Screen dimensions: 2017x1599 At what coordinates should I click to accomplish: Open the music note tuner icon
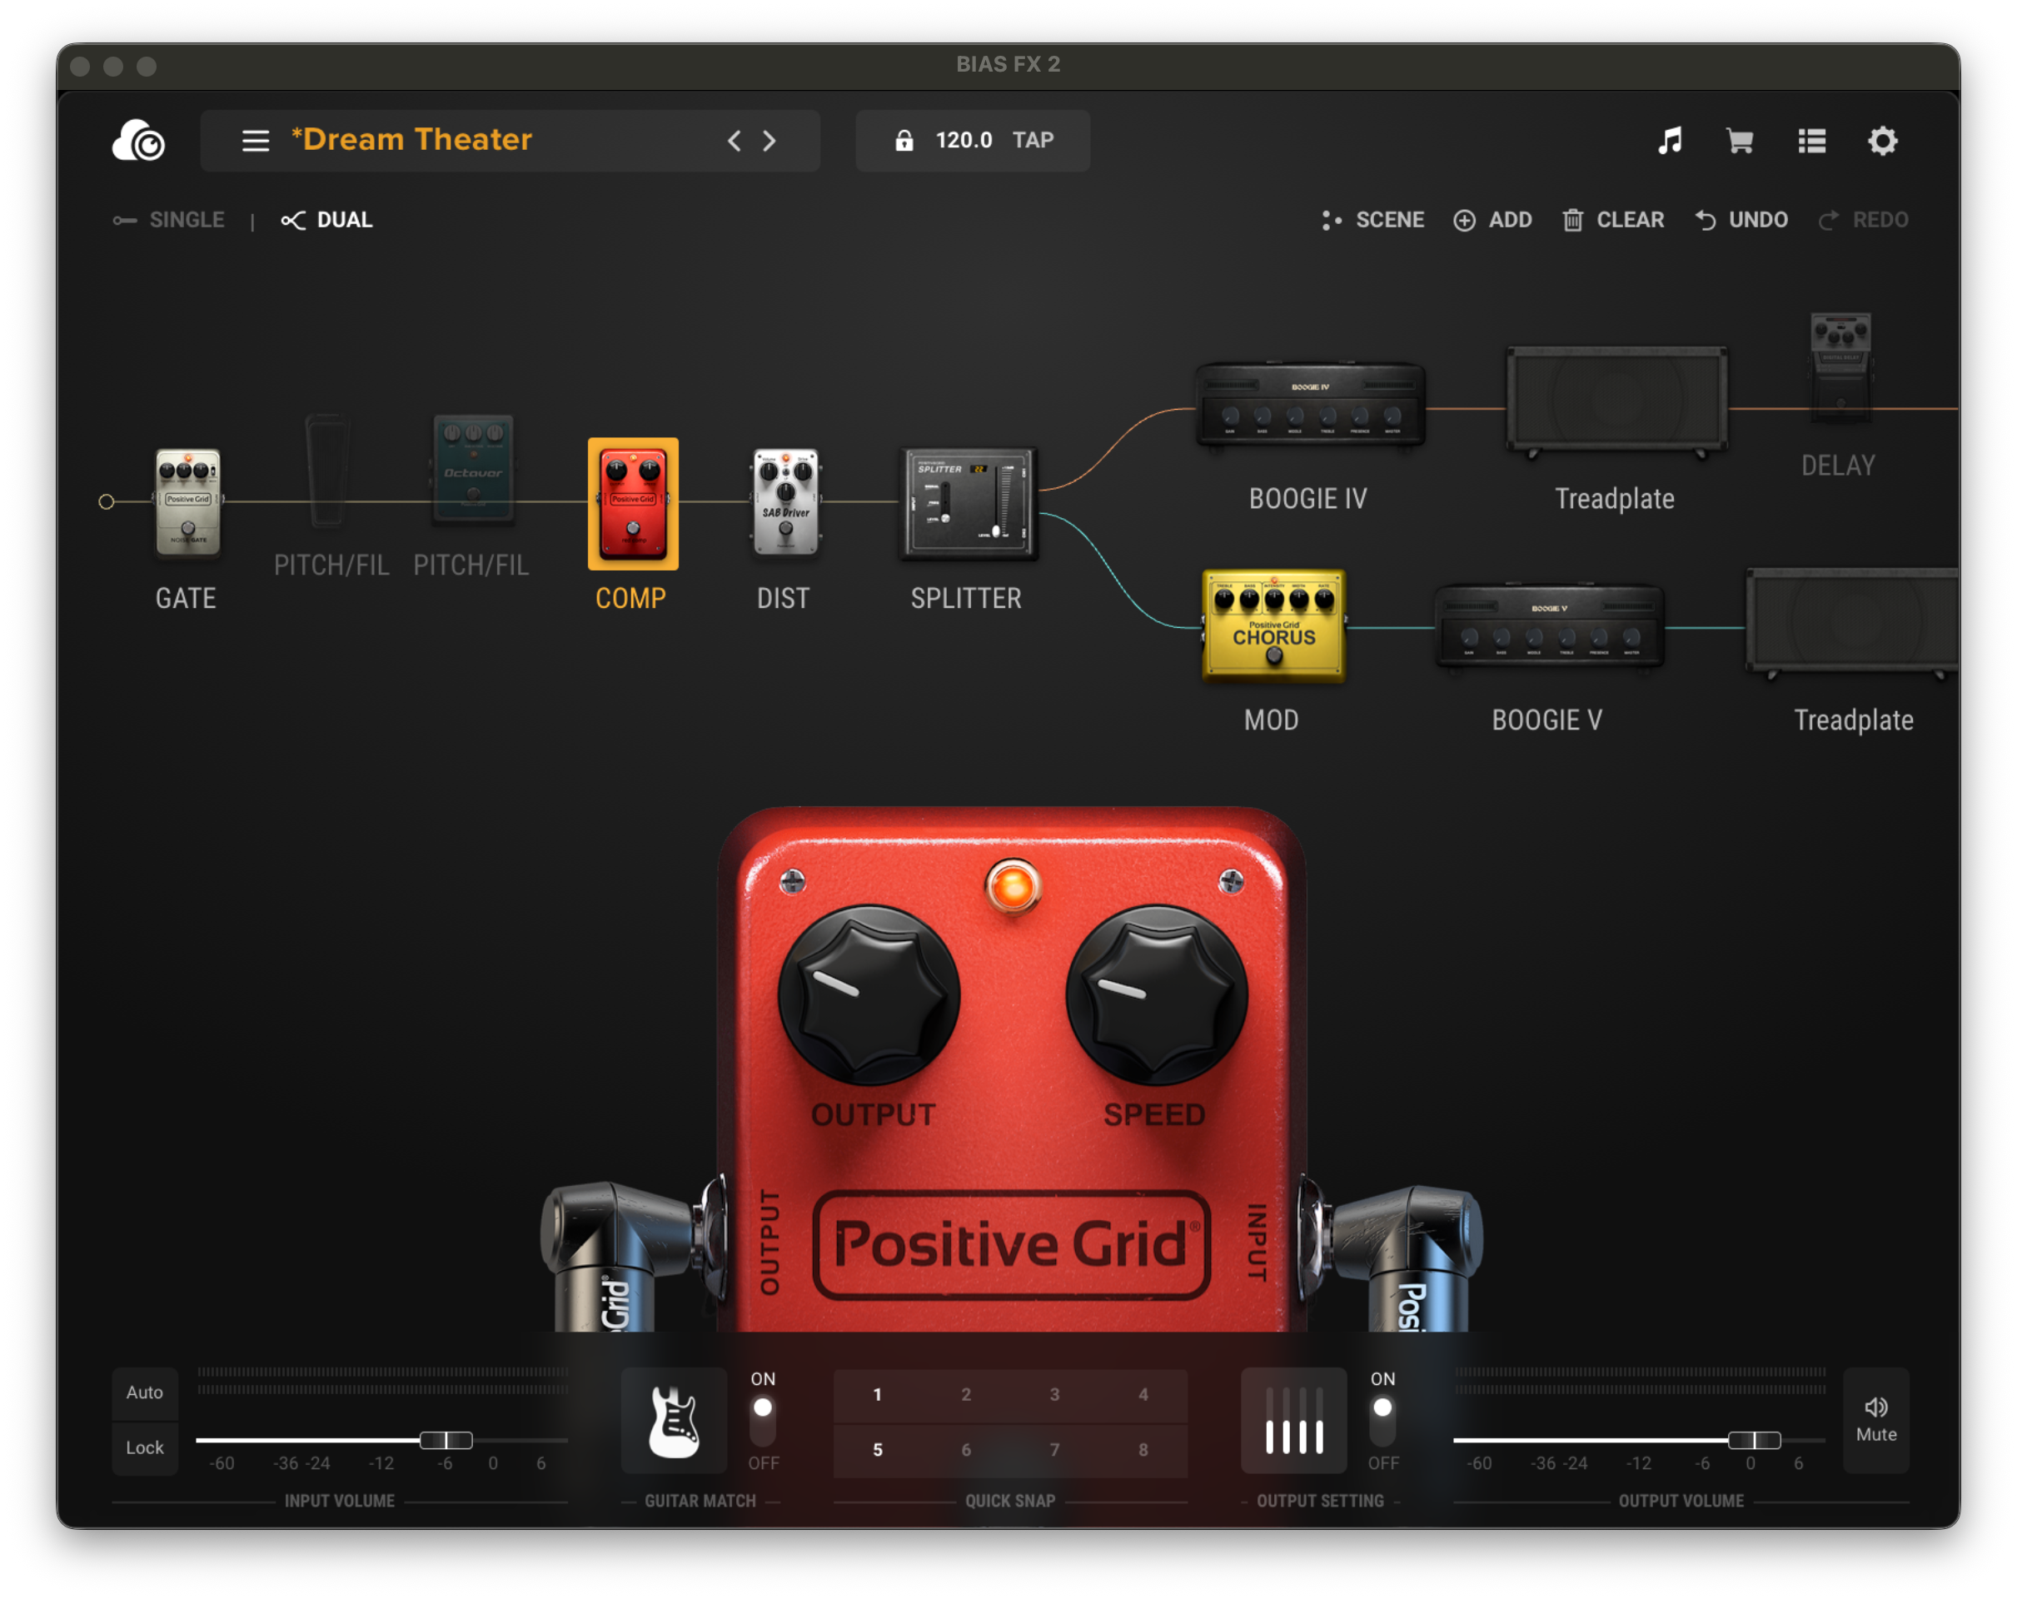coord(1671,142)
